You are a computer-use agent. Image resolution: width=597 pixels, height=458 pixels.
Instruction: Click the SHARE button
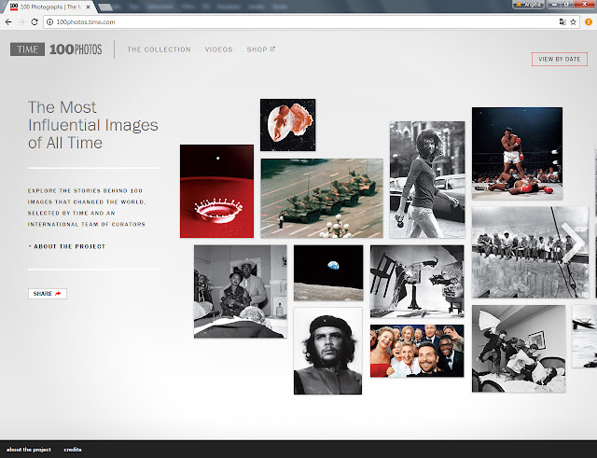[48, 294]
